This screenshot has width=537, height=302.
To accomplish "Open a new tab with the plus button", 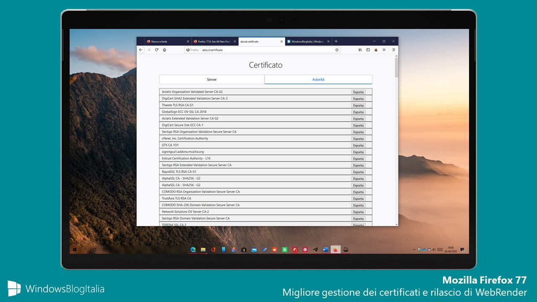I will click(x=336, y=42).
